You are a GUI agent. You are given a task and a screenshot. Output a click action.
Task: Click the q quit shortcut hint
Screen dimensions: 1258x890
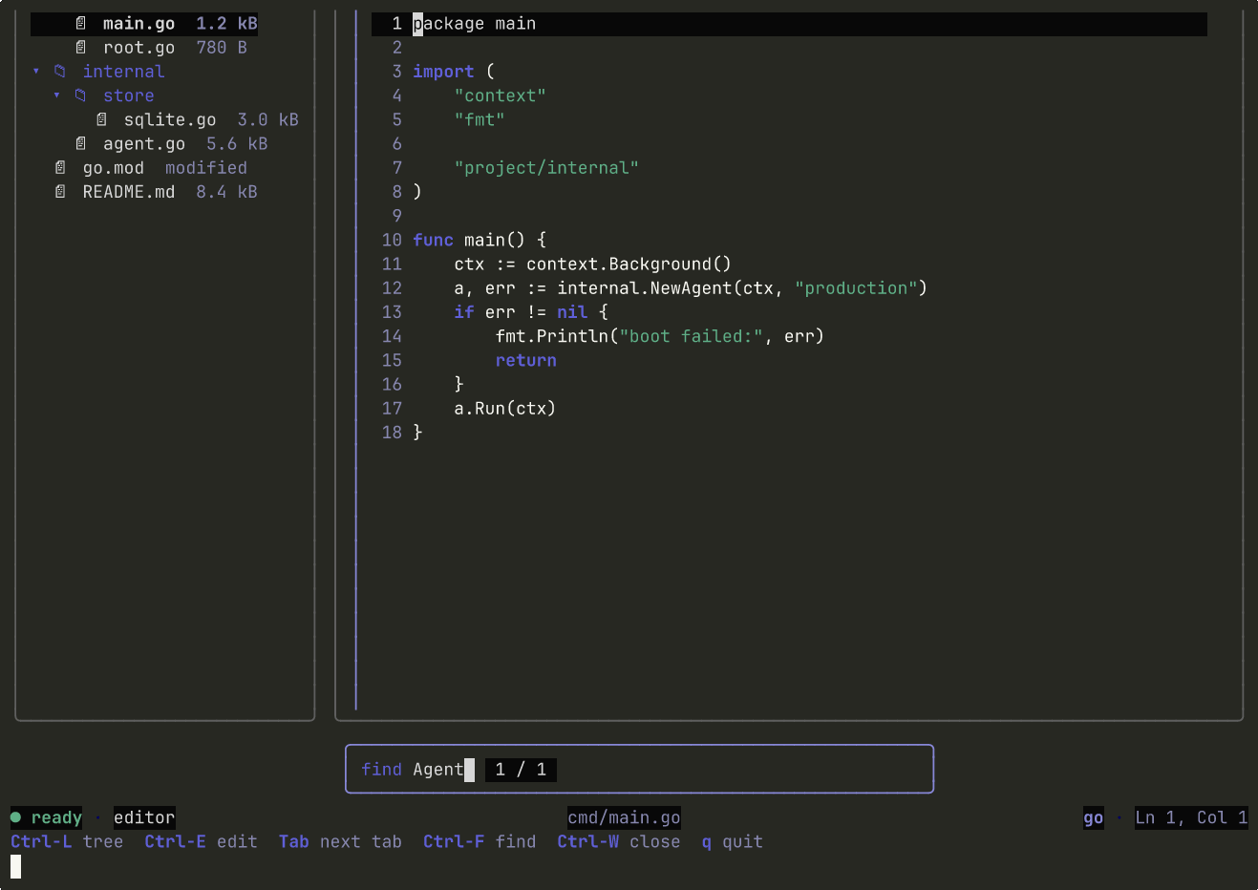[733, 841]
